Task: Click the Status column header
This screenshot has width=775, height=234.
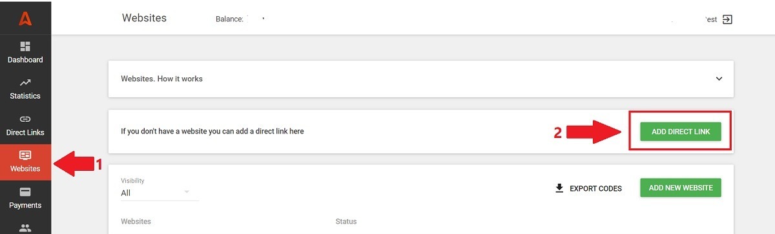Action: [x=346, y=222]
